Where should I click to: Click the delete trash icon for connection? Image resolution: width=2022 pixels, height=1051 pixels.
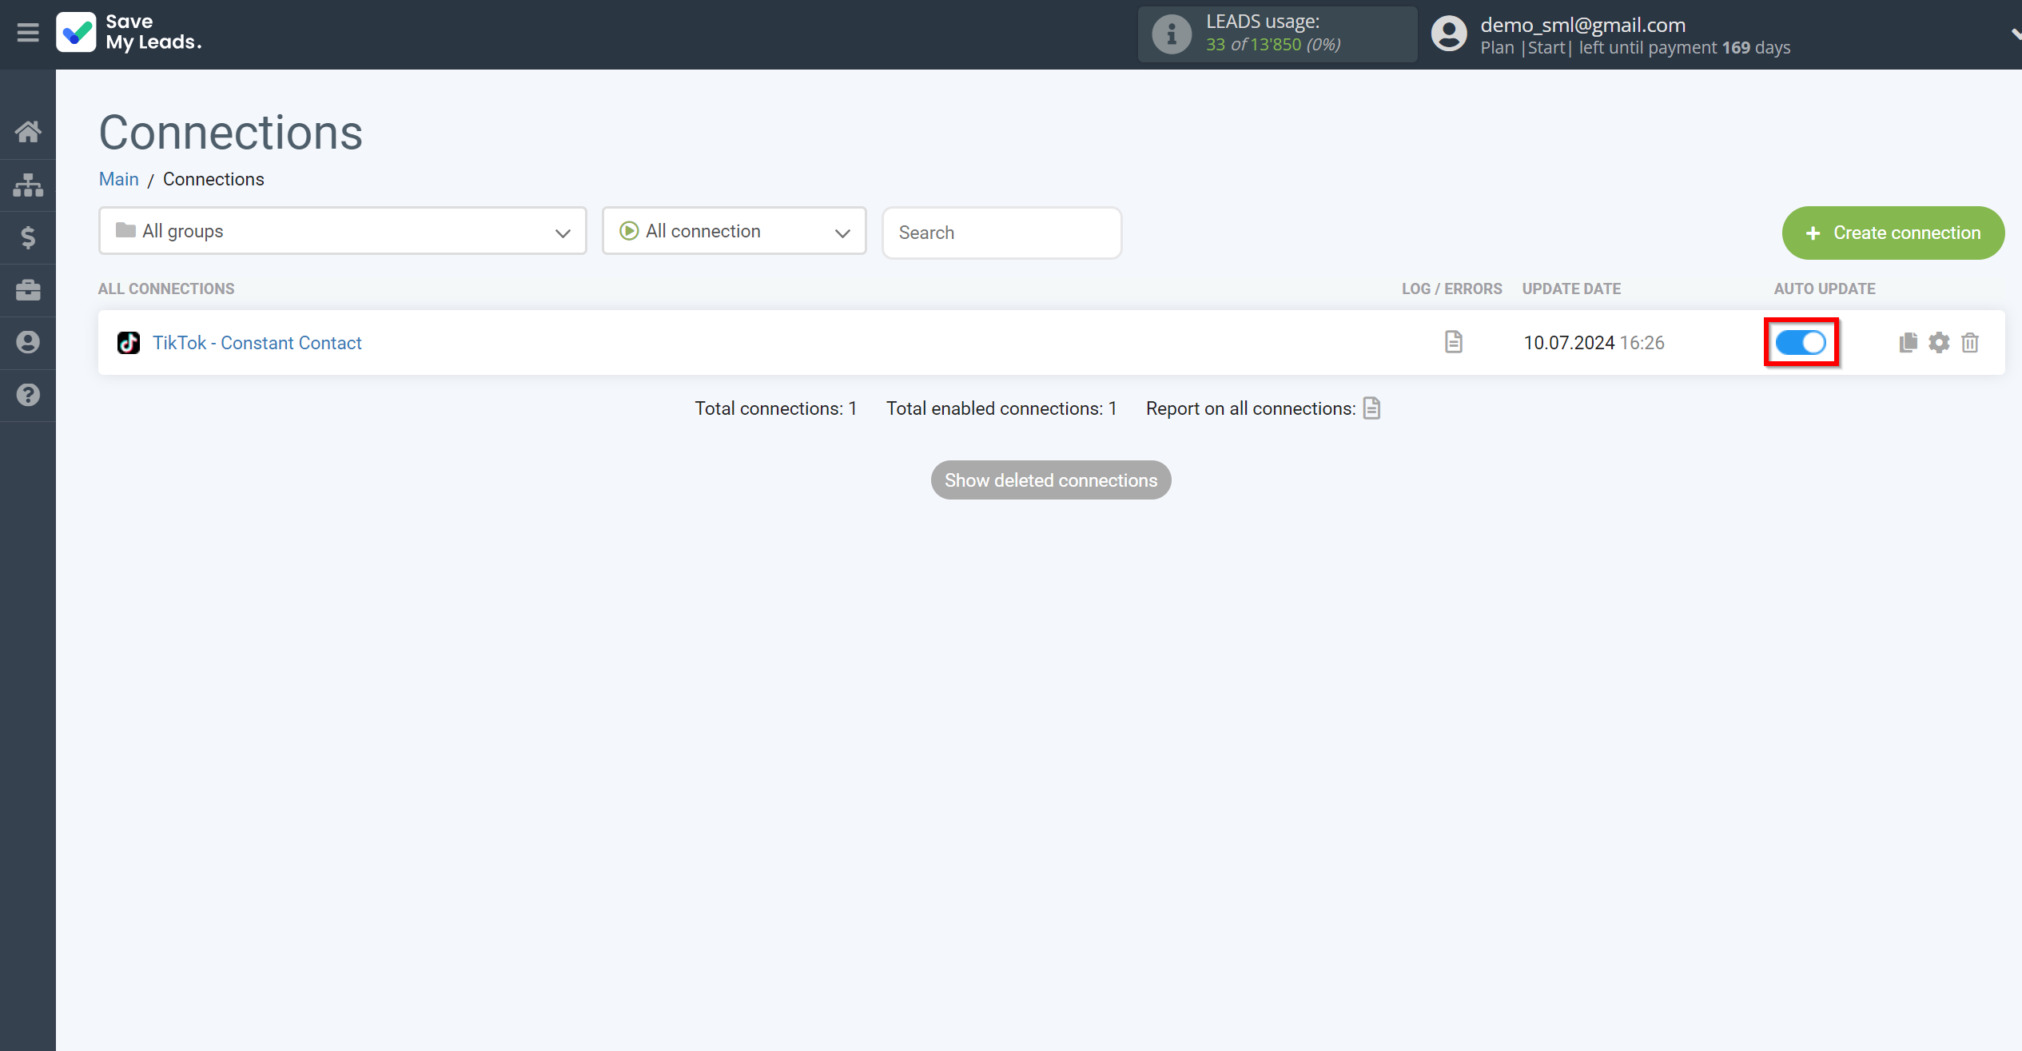[x=1970, y=342]
